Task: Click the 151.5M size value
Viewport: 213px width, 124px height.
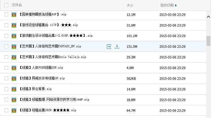Action: coord(132,47)
